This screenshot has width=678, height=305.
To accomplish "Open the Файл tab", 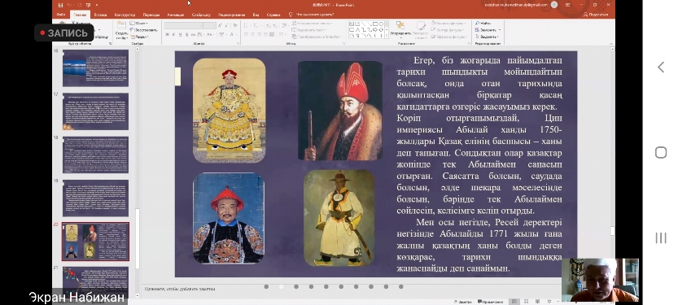I will click(60, 15).
